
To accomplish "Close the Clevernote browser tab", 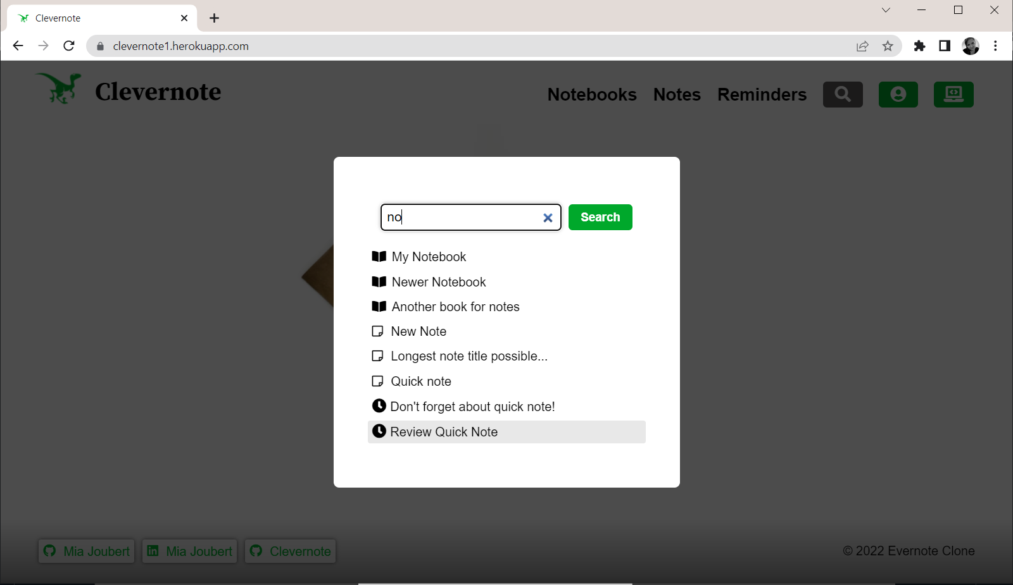I will (x=184, y=18).
